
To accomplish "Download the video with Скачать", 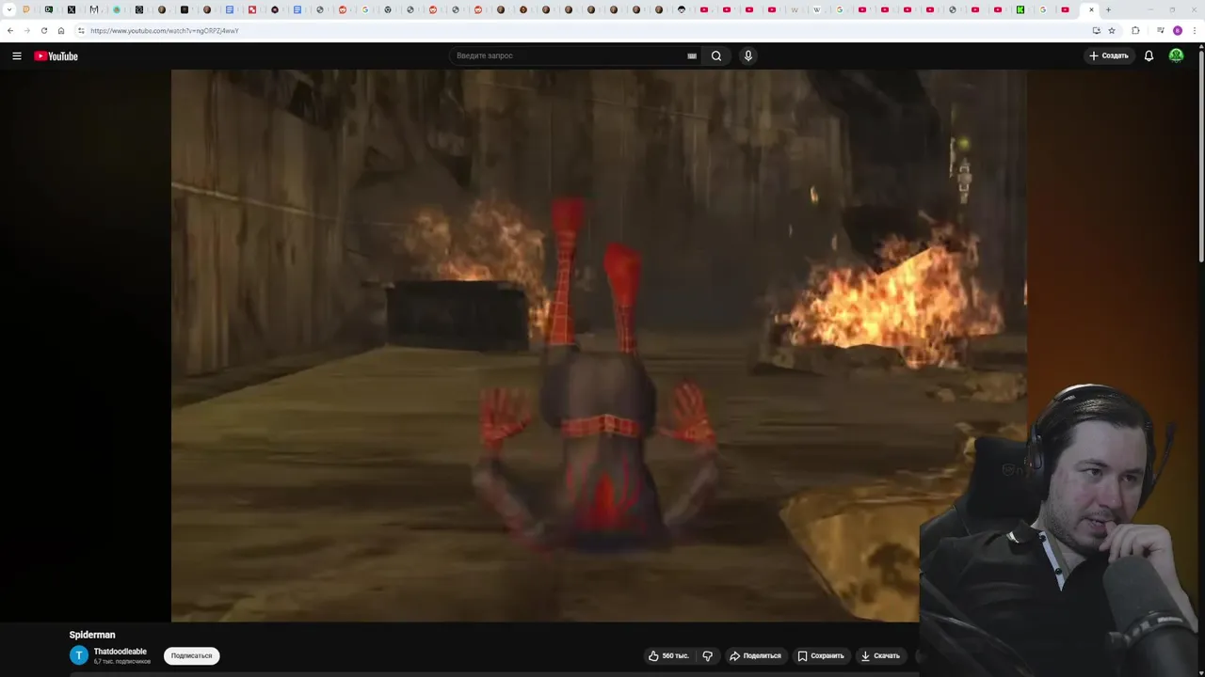I will (x=880, y=655).
